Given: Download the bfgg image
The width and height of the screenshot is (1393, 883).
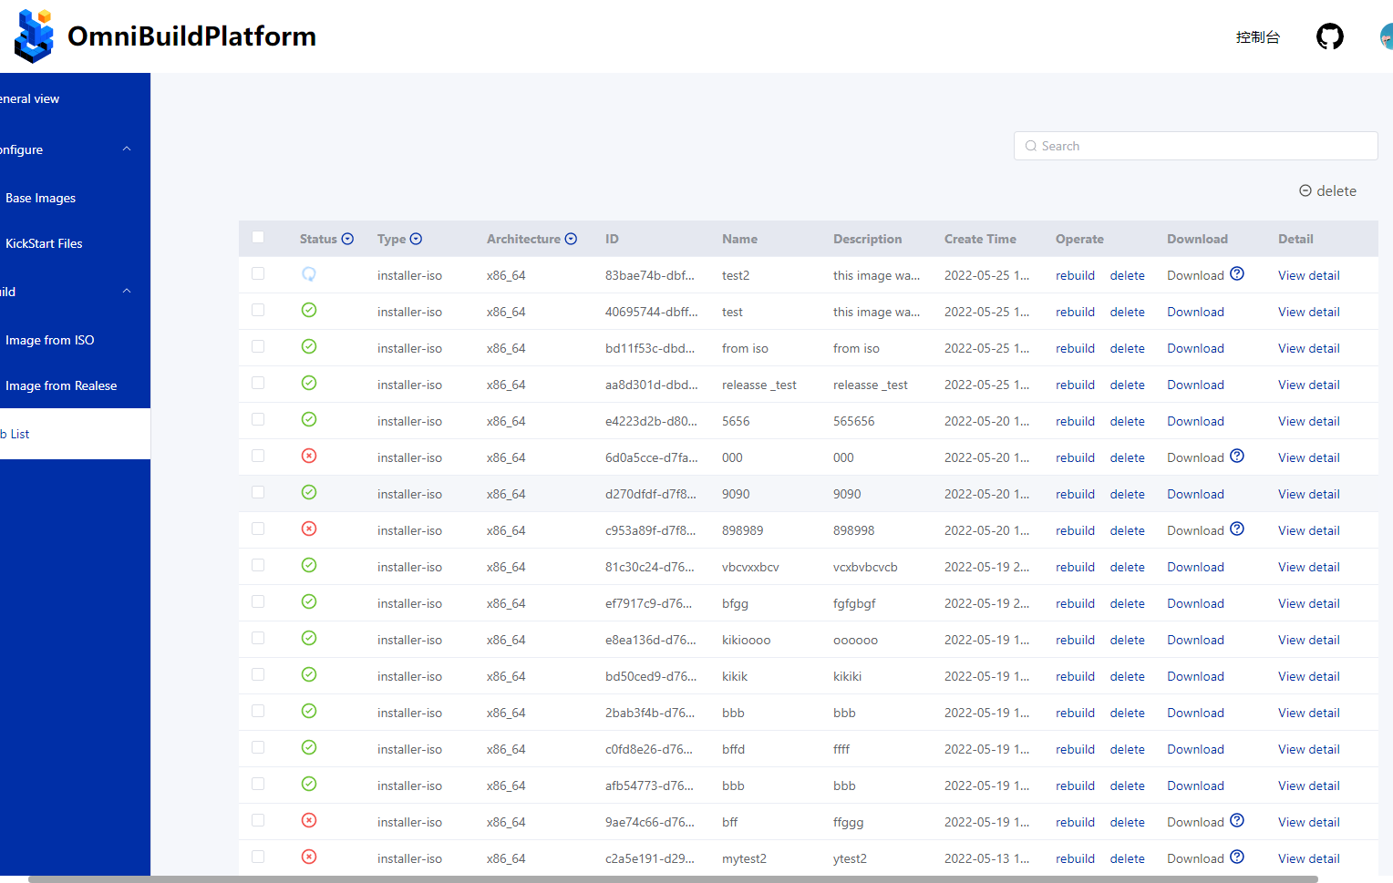Looking at the screenshot, I should point(1195,603).
